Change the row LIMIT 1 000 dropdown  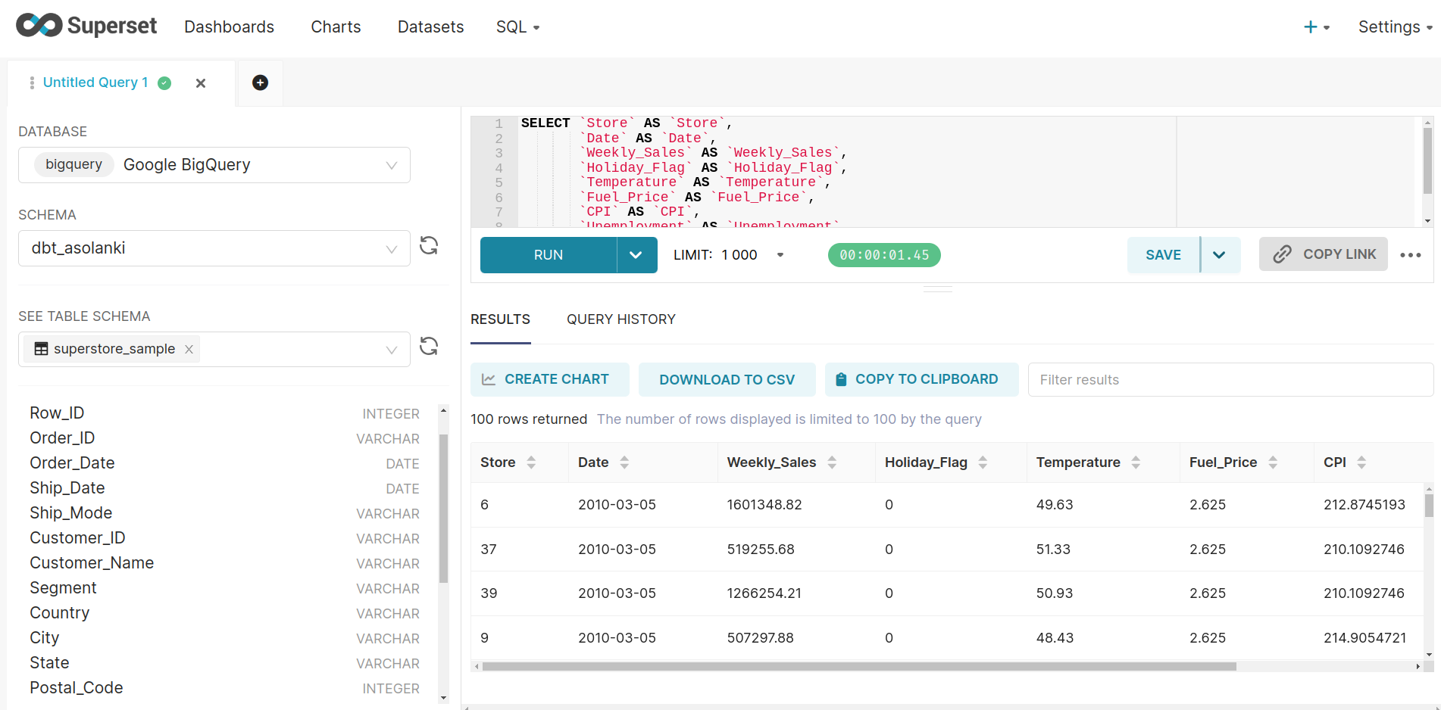click(729, 255)
